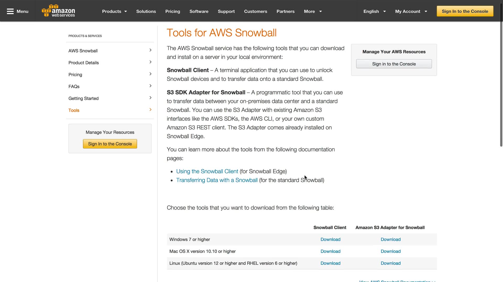This screenshot has height=282, width=503.
Task: Click chevron arrow beside FAQs
Action: pyautogui.click(x=150, y=86)
